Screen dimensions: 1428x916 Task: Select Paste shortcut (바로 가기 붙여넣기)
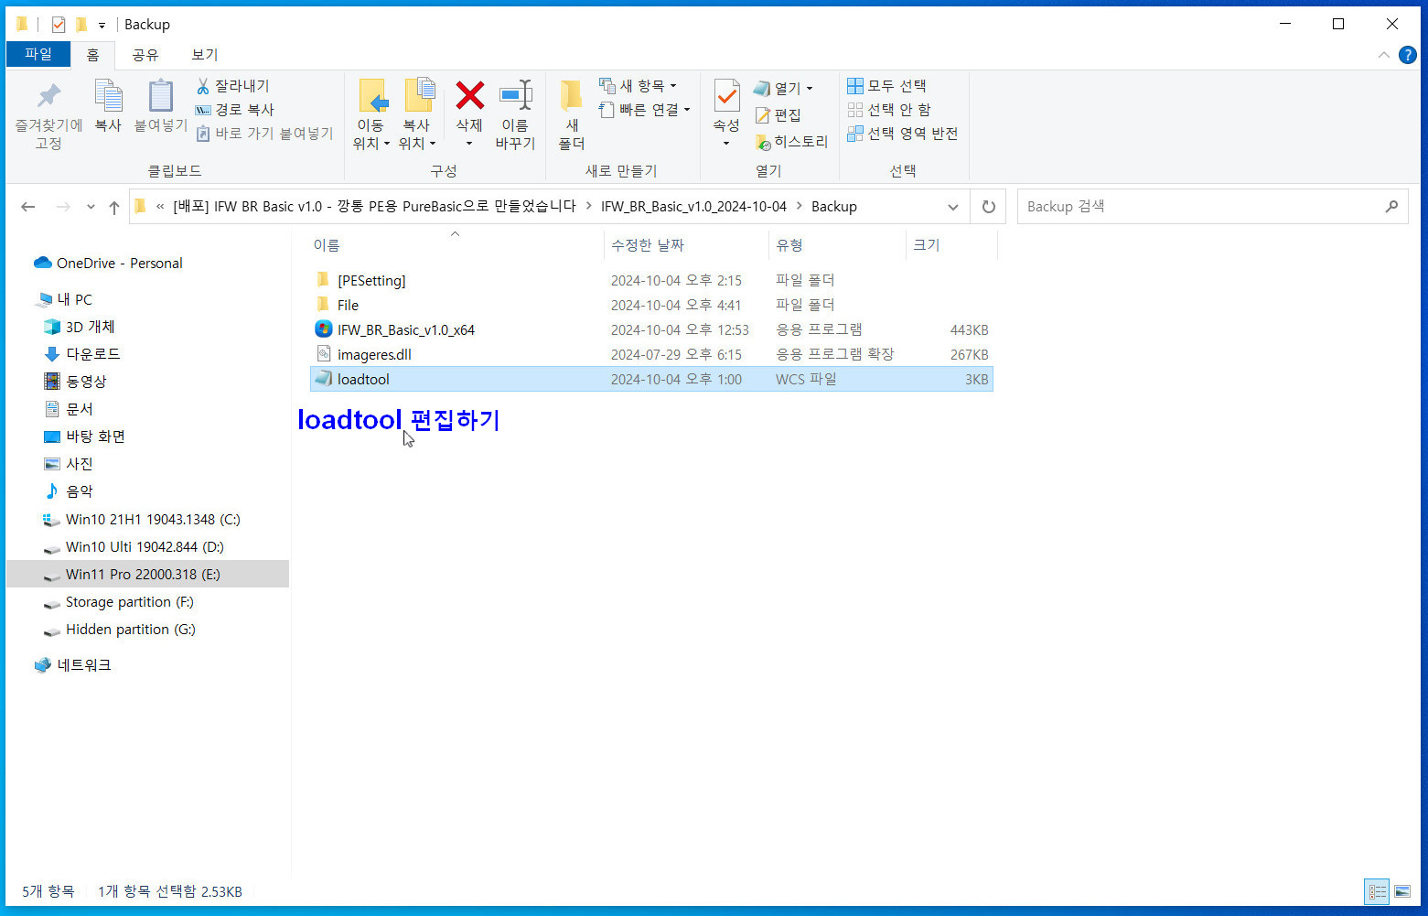tap(265, 134)
